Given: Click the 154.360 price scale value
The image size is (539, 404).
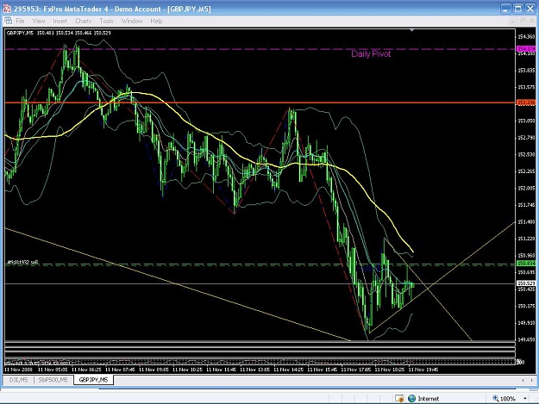Looking at the screenshot, I should click(526, 37).
